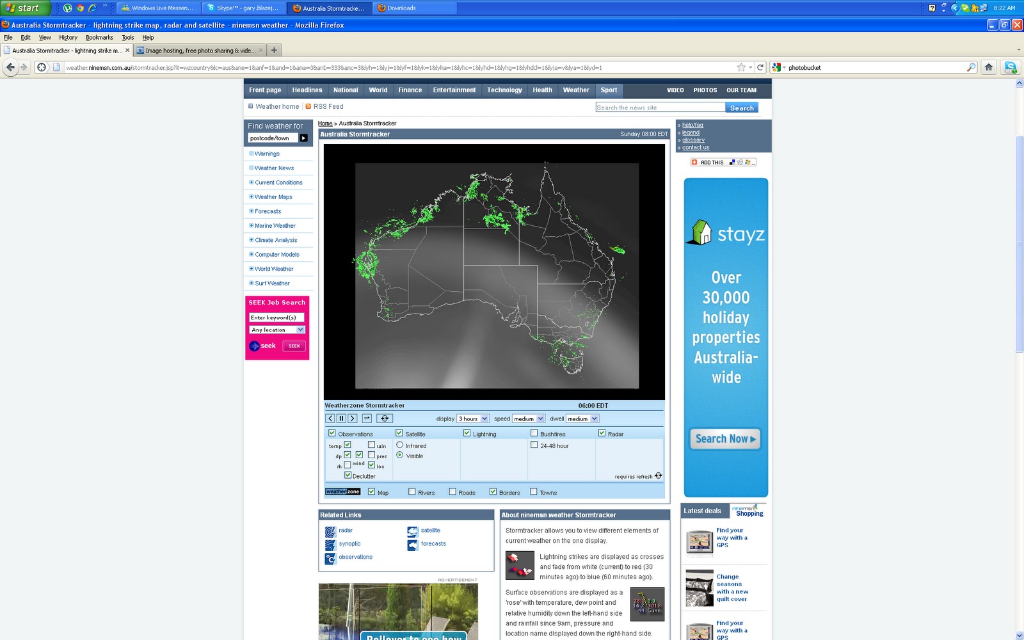This screenshot has height=640, width=1024.
Task: Click the Chrome quick launch icon
Action: pos(80,8)
